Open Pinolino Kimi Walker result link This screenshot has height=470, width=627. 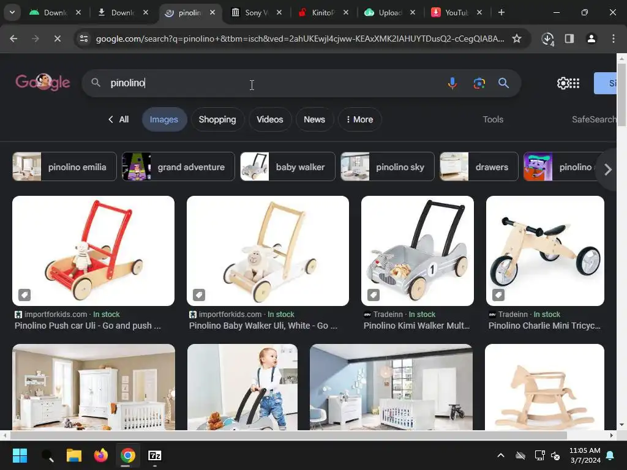(416, 326)
